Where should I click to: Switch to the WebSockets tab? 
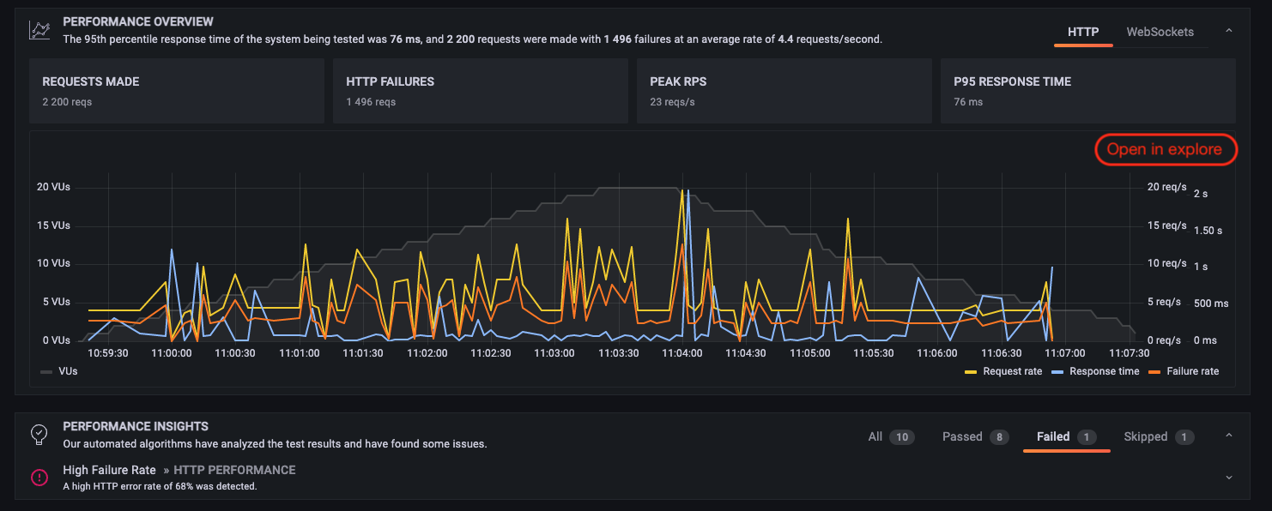coord(1160,32)
